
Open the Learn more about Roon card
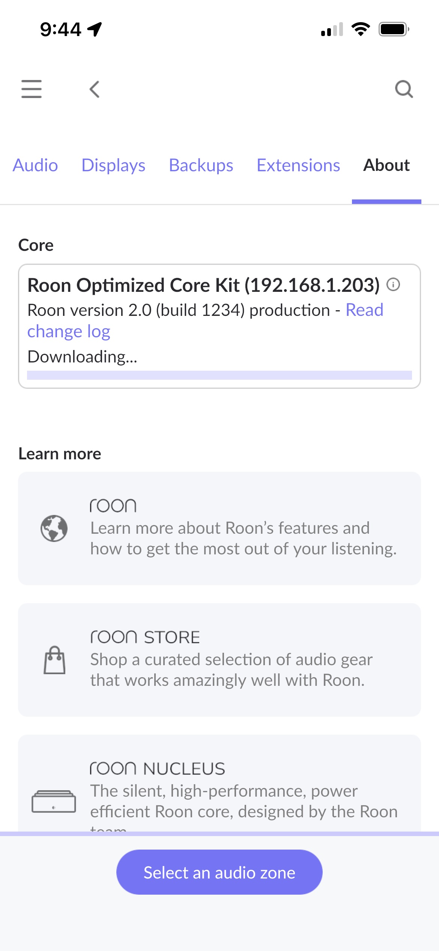point(243,538)
